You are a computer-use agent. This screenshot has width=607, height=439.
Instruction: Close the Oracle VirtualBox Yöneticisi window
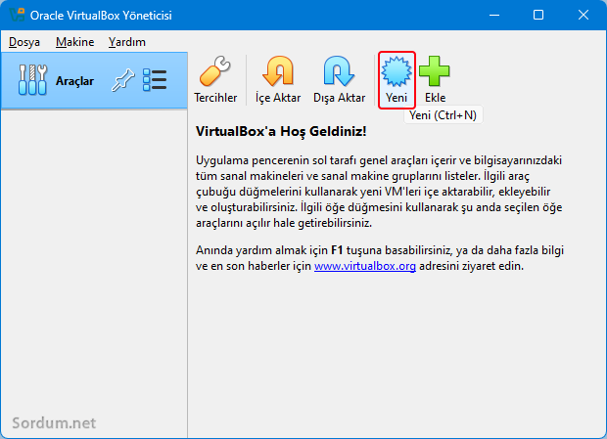click(x=583, y=15)
